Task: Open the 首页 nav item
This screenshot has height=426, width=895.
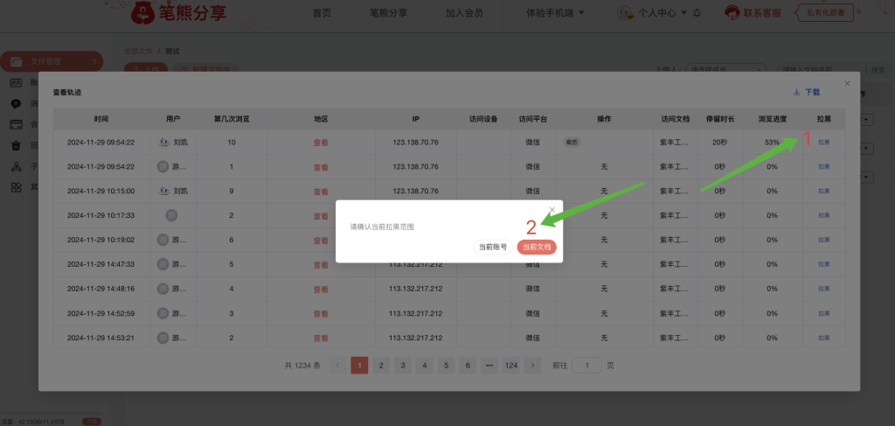Action: pos(322,12)
